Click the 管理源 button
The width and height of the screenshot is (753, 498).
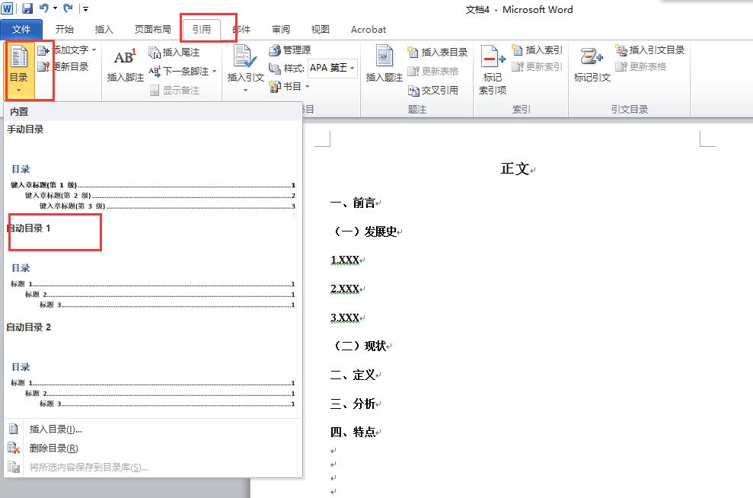pos(289,50)
